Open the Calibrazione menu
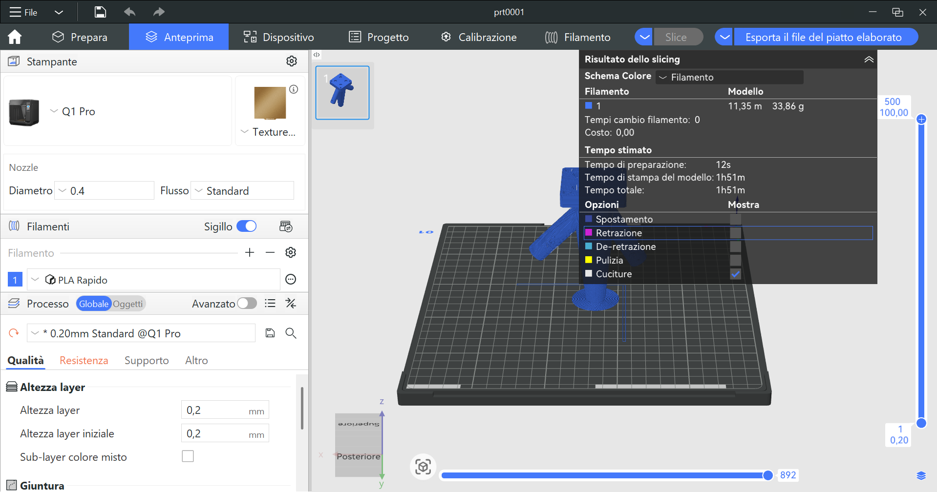 coord(479,37)
